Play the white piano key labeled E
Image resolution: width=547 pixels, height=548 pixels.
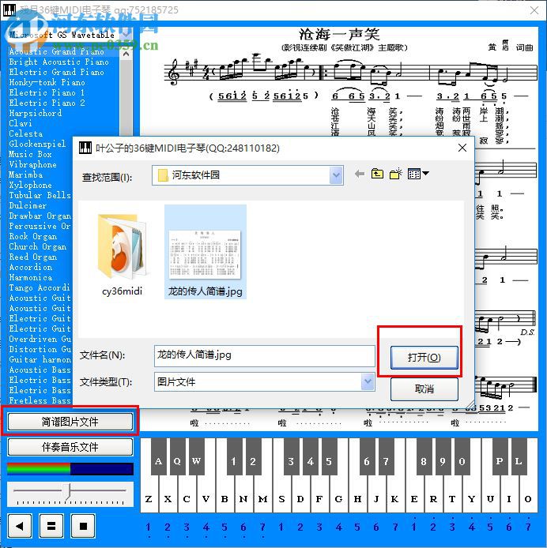point(414,498)
